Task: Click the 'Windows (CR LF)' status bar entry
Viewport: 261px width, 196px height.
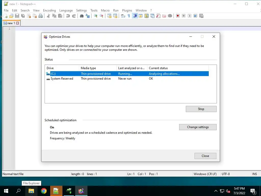Action: coord(205,174)
